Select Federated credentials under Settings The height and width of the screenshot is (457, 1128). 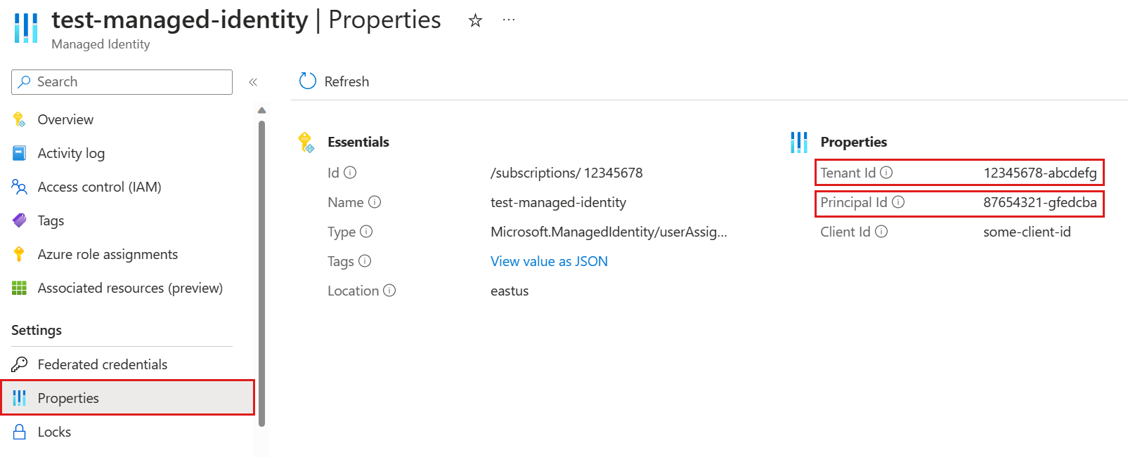click(103, 364)
